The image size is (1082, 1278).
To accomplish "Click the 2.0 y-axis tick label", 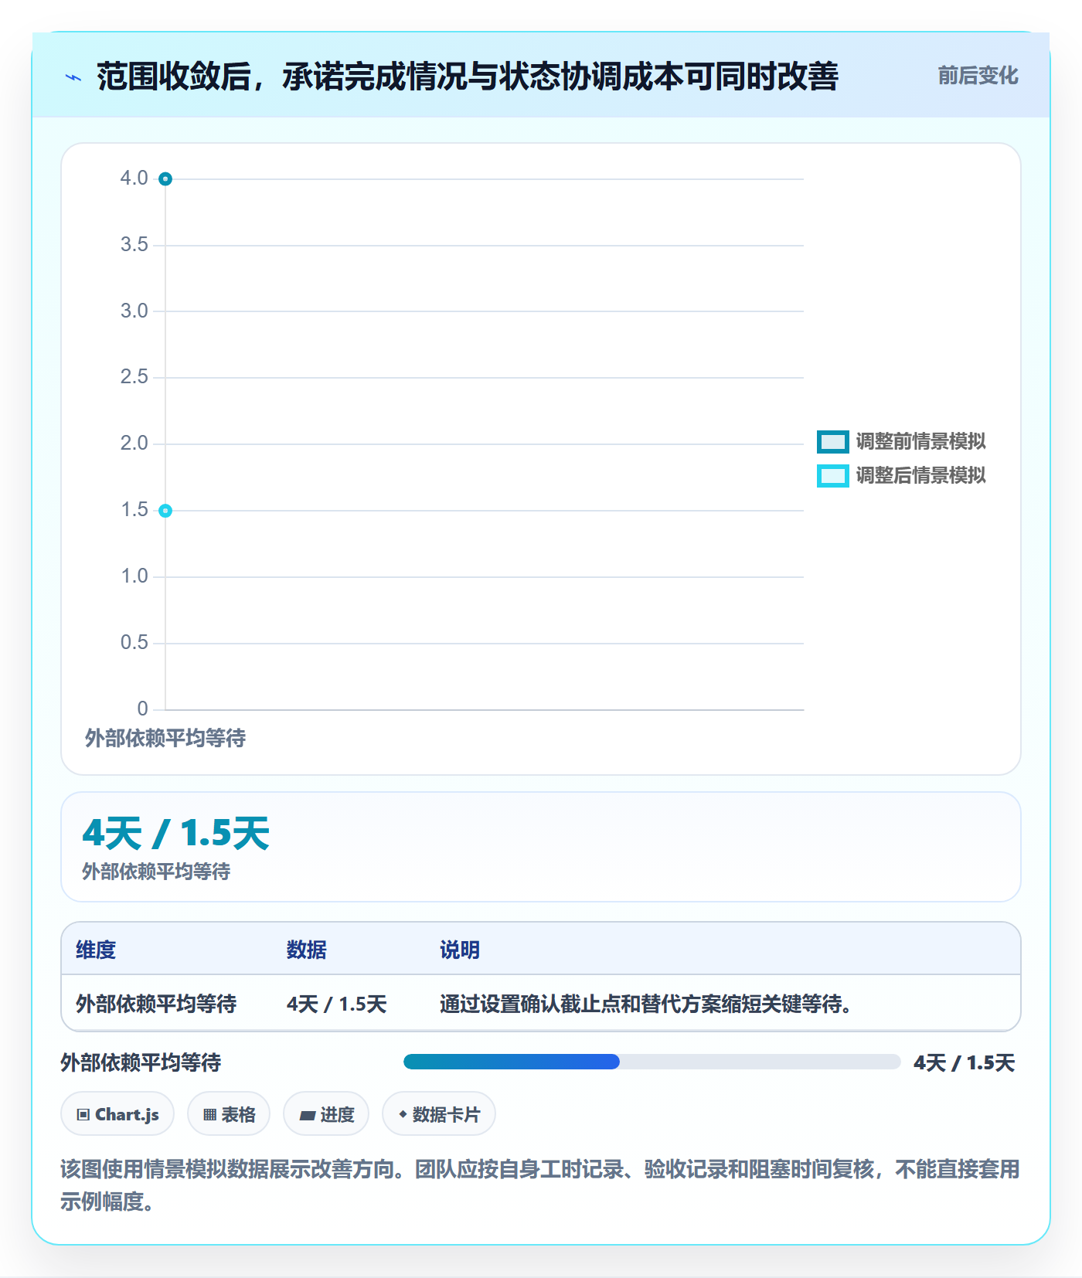I will tap(134, 444).
